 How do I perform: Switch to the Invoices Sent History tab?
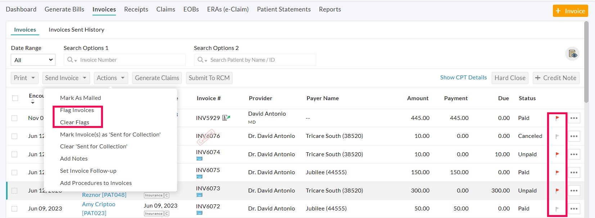[76, 30]
